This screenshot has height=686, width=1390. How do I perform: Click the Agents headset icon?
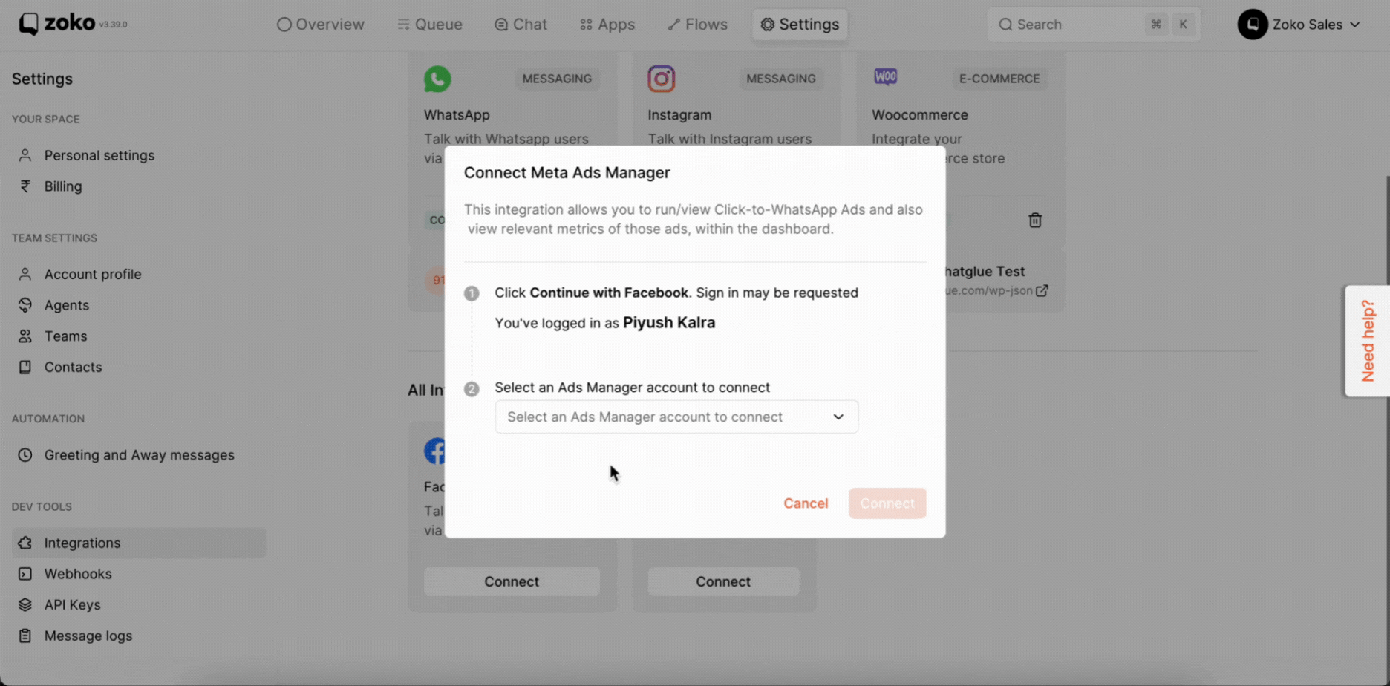[25, 305]
